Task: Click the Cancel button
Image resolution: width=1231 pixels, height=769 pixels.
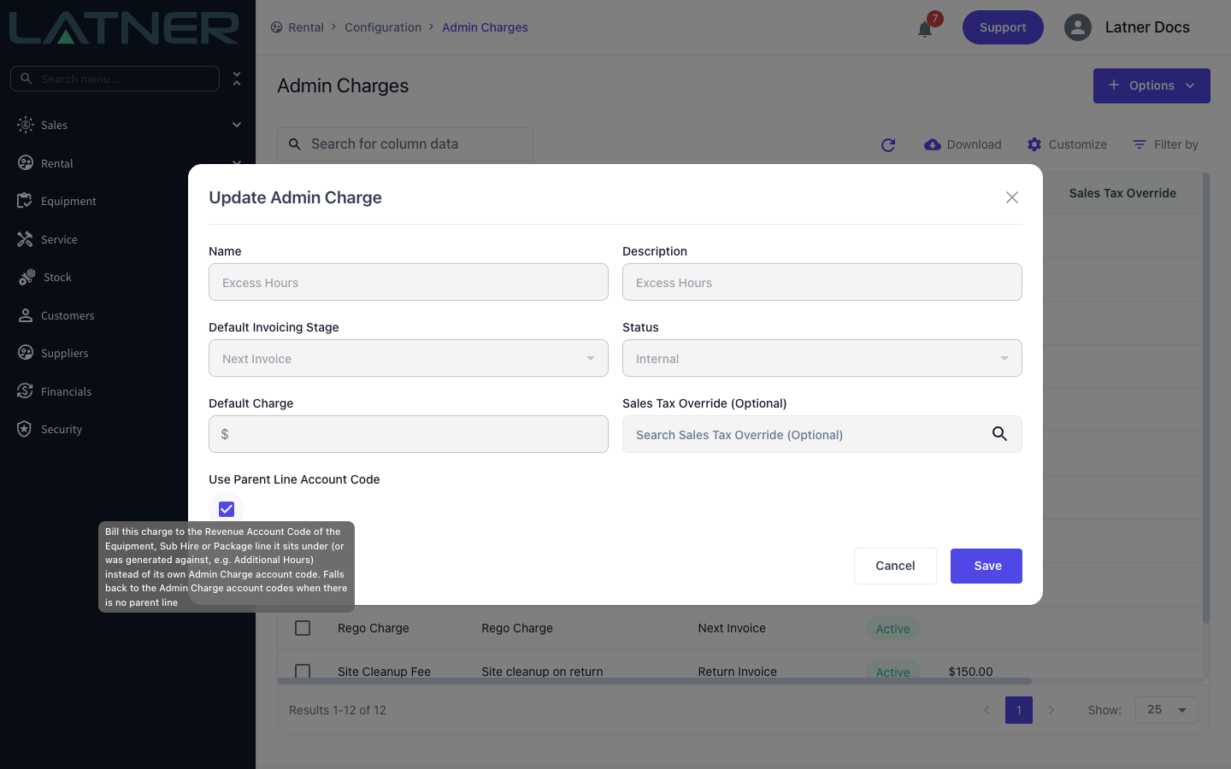Action: (x=895, y=566)
